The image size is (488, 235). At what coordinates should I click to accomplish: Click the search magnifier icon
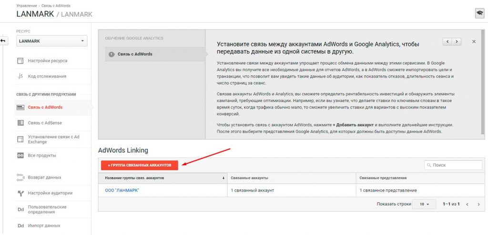point(429,165)
